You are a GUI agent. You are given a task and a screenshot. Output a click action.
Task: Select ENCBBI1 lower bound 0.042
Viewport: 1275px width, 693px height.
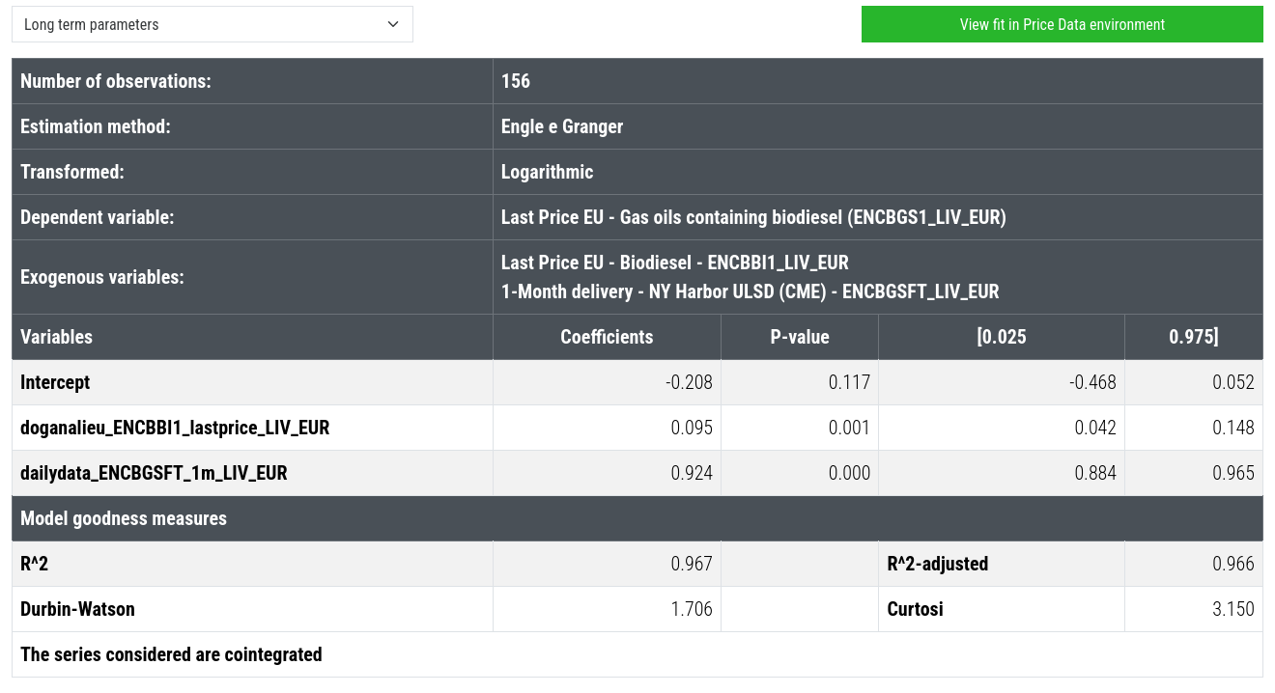click(x=1095, y=428)
